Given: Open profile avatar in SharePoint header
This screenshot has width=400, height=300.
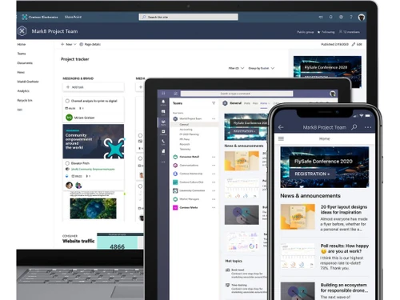Looking at the screenshot, I should click(x=362, y=18).
